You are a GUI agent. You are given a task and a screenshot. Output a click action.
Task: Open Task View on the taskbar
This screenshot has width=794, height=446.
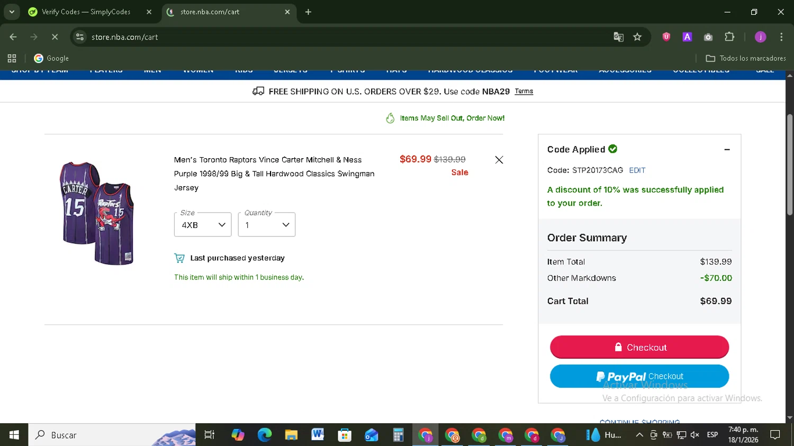[x=210, y=435]
